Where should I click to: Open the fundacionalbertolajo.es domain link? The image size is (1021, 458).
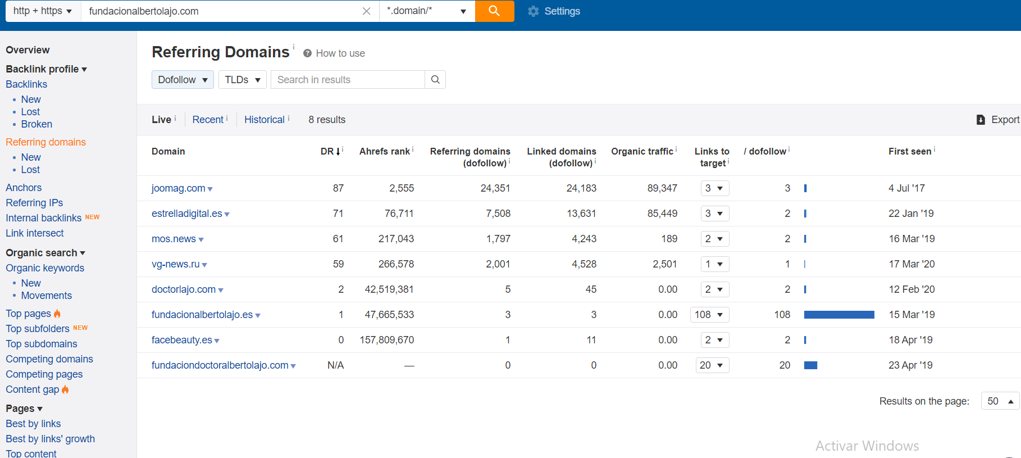pyautogui.click(x=202, y=315)
